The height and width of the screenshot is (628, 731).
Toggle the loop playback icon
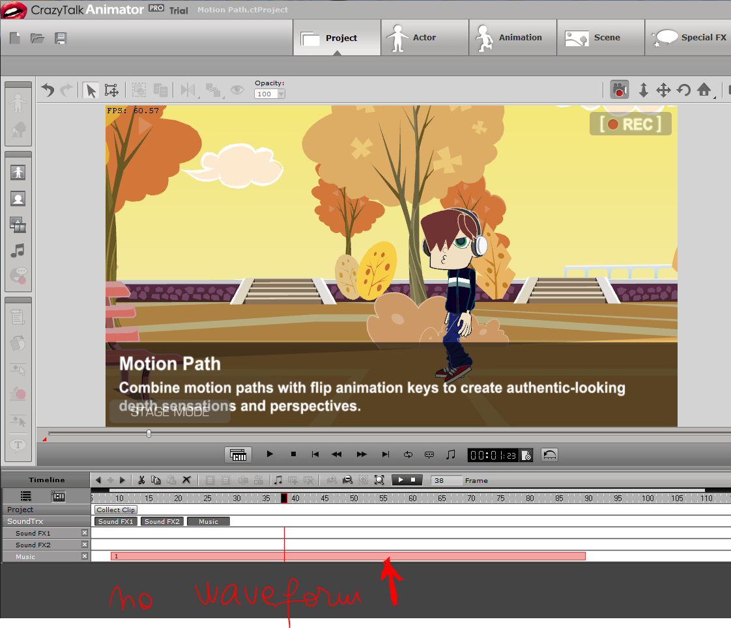point(408,454)
